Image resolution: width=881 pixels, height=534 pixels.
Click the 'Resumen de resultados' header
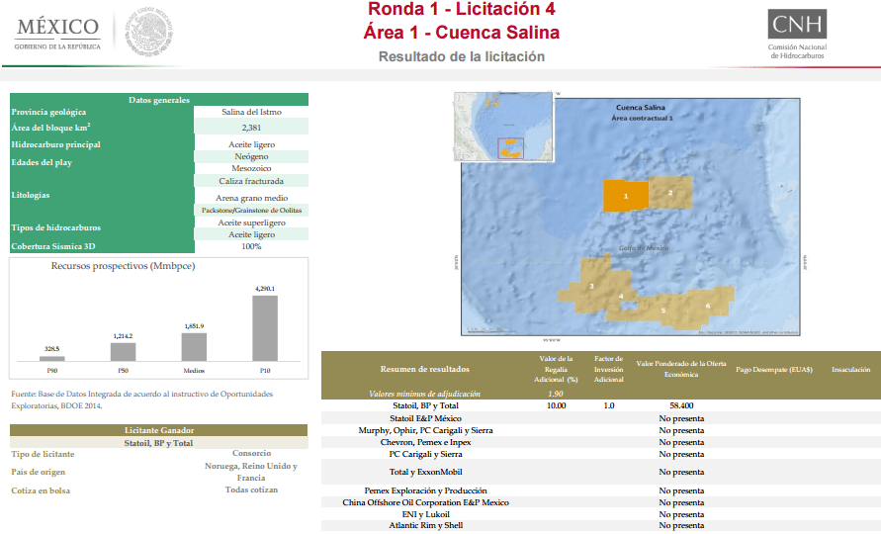(x=425, y=369)
